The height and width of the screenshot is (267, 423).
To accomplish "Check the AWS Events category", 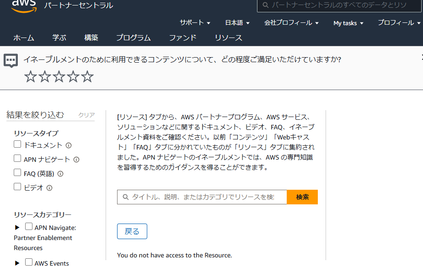I will pyautogui.click(x=29, y=262).
